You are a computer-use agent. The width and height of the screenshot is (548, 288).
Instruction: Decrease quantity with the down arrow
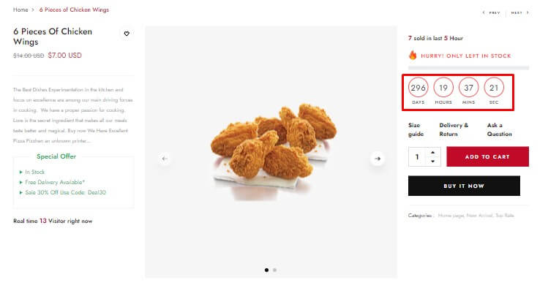click(x=432, y=162)
